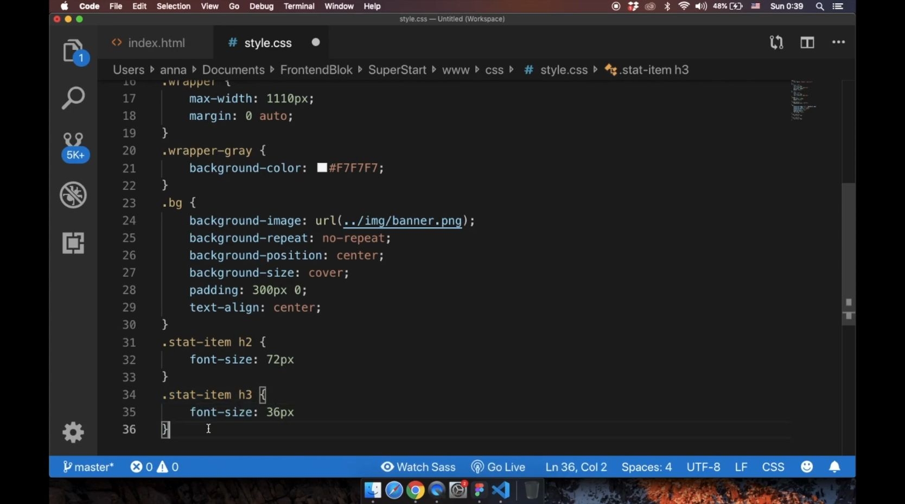Click the Wi-Fi menu bar icon
Image resolution: width=905 pixels, height=504 pixels.
pos(684,7)
